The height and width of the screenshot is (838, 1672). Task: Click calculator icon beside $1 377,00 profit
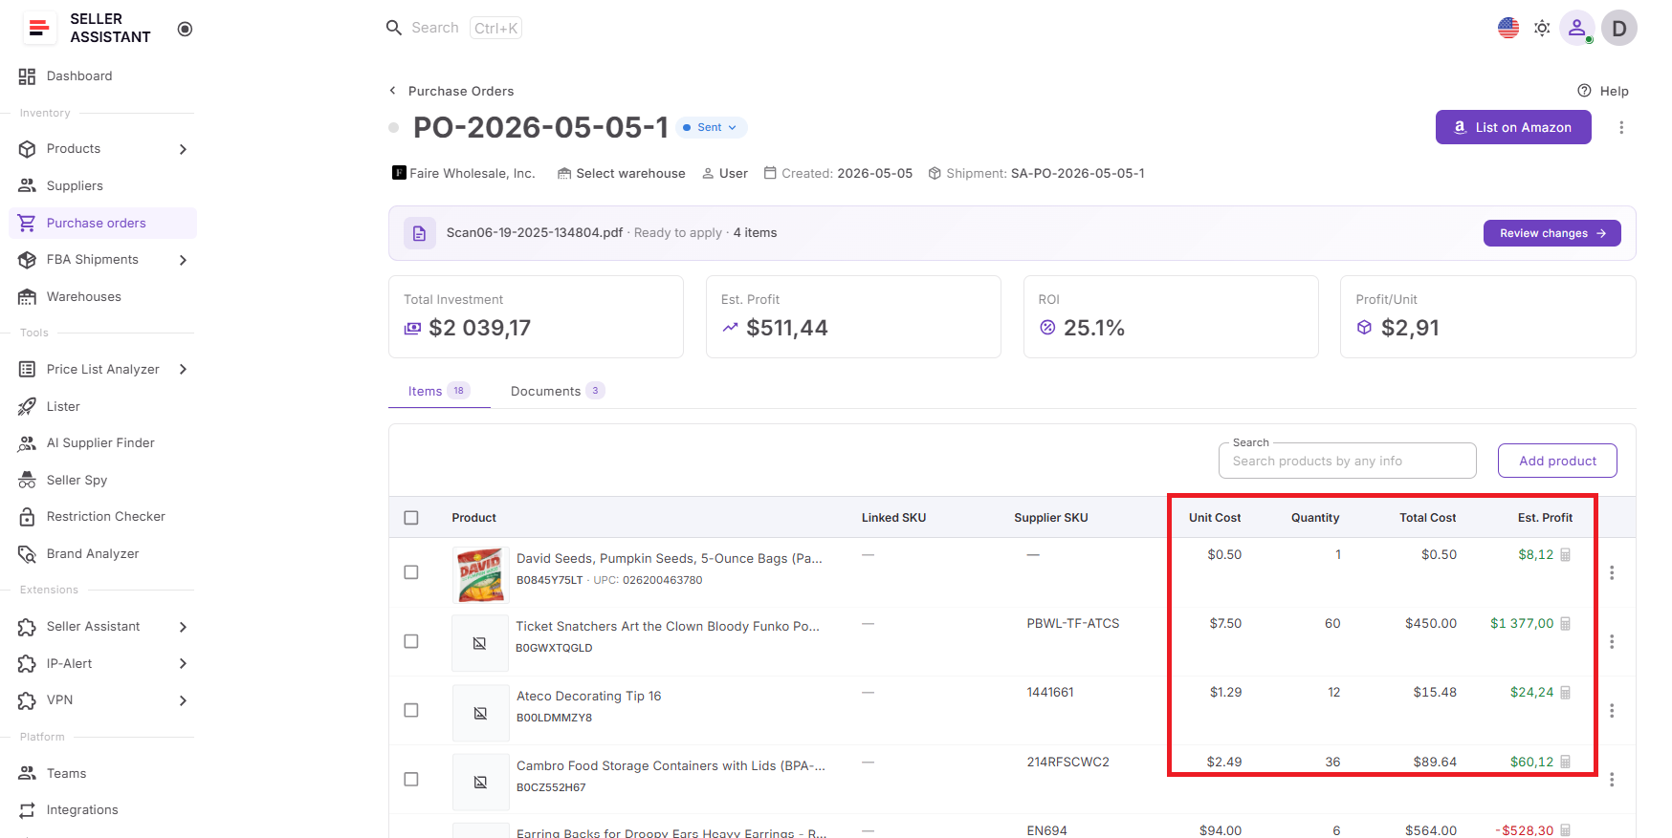pyautogui.click(x=1566, y=624)
